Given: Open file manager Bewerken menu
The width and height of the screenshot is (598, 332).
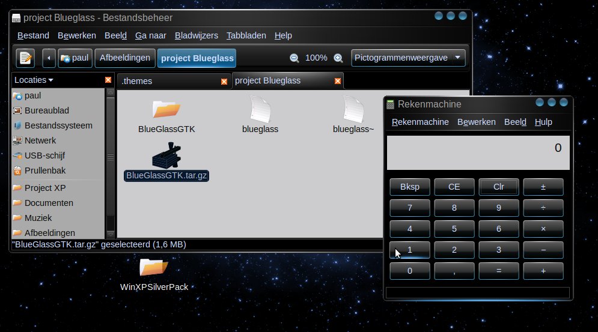Looking at the screenshot, I should click(x=77, y=35).
